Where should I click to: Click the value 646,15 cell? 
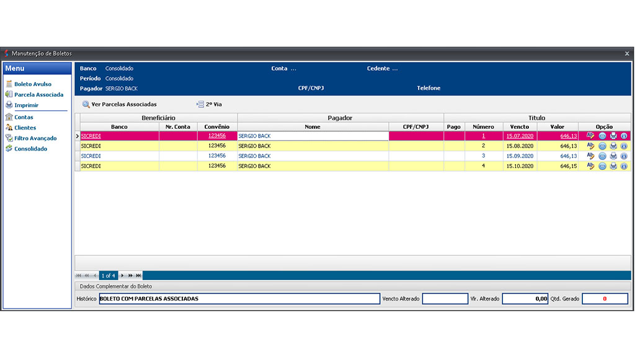[557, 166]
